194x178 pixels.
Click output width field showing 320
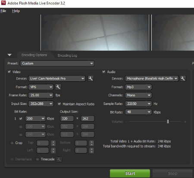(67, 119)
